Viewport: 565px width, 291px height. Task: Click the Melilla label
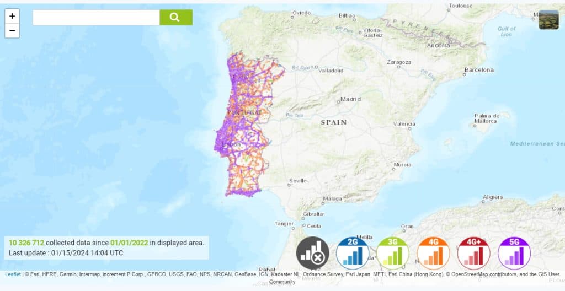364,237
